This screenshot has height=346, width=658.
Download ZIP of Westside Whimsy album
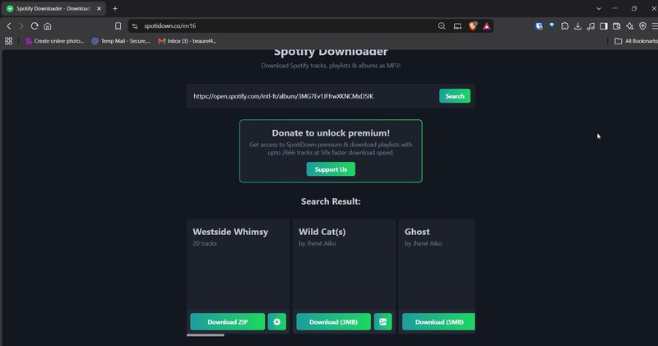(x=228, y=321)
